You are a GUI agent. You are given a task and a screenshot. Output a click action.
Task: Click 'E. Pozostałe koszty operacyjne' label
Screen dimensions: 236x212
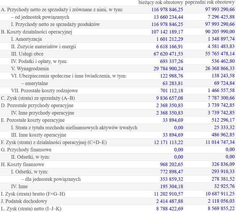33,120
